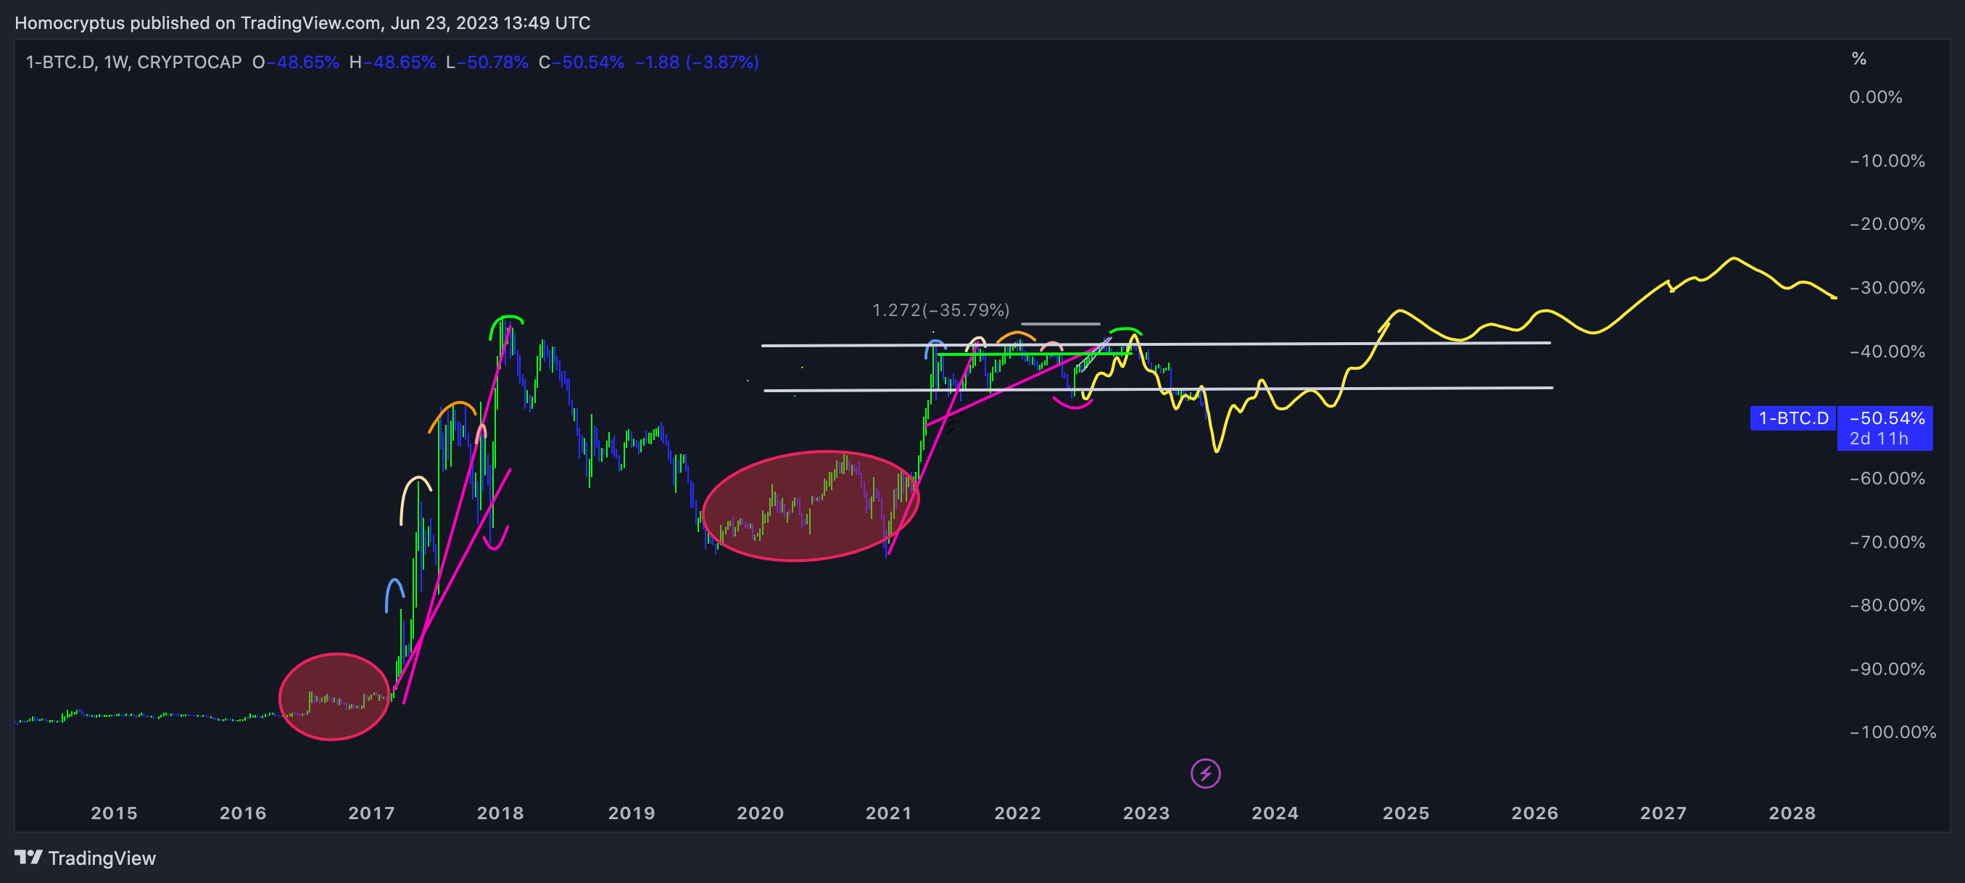Click the 2016 time axis label
Screen dimensions: 1965x883
244,813
